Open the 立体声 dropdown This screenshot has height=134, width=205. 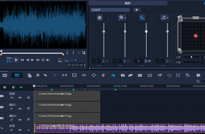pos(110,10)
